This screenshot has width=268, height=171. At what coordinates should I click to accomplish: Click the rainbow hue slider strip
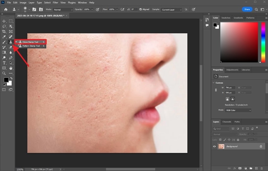pos(263,42)
